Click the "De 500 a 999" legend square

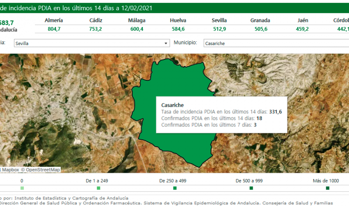tap(251, 188)
